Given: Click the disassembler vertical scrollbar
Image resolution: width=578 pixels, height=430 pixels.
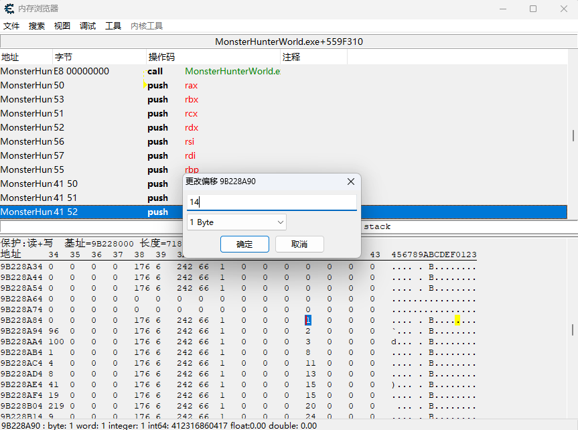Looking at the screenshot, I should (573, 135).
